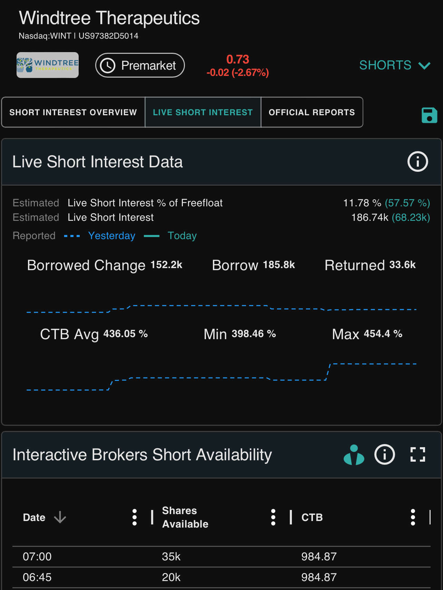Open the CTB column options menu
Viewport: 443px width, 590px height.
click(413, 517)
